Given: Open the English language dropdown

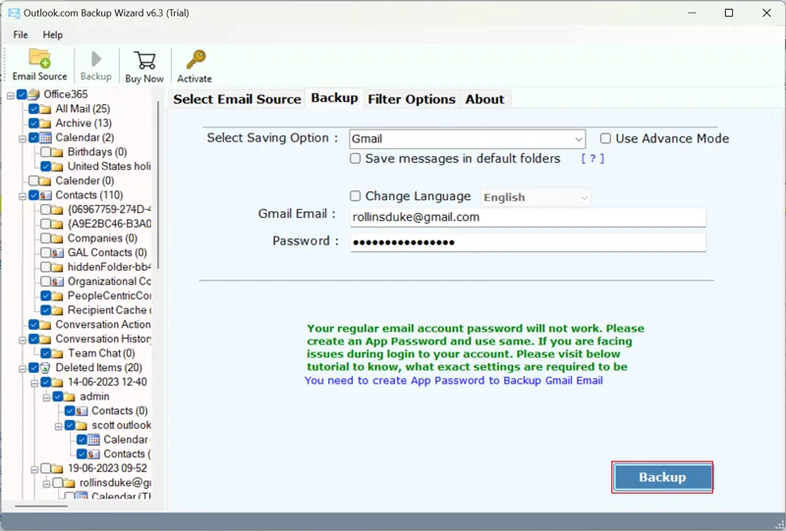Looking at the screenshot, I should click(535, 197).
